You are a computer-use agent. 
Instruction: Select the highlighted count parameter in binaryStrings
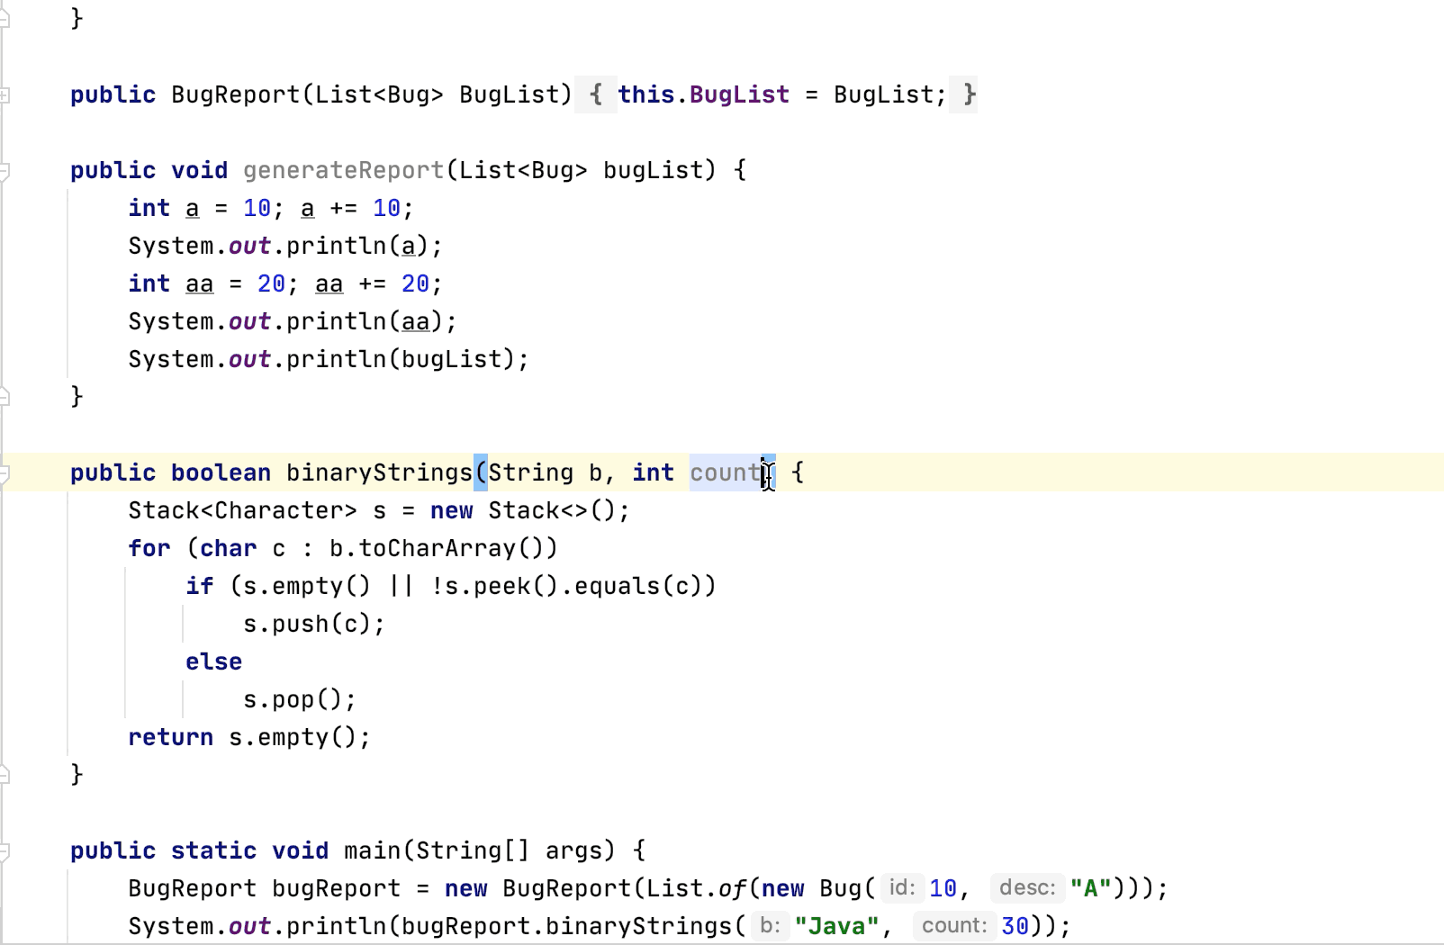pos(725,472)
